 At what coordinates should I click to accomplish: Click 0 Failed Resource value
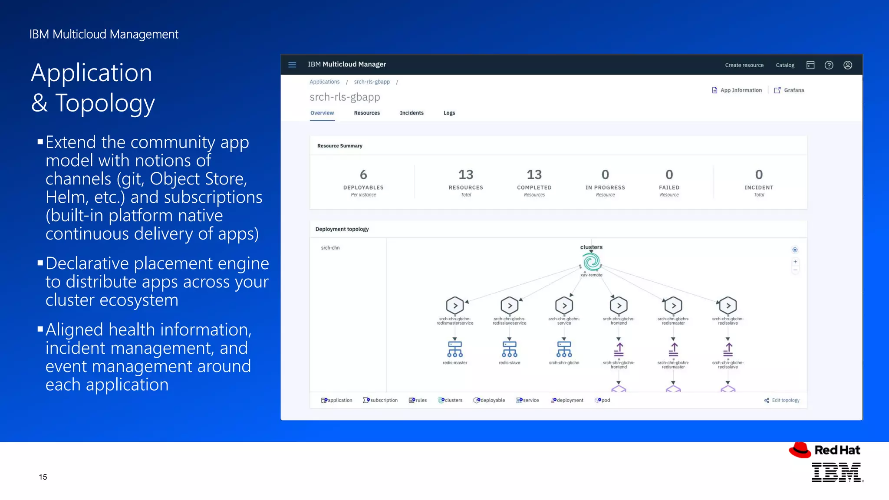point(669,174)
